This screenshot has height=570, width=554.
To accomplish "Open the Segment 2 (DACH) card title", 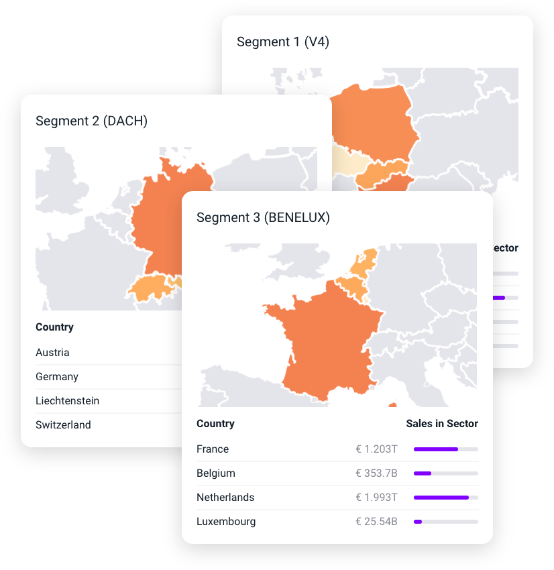I will click(91, 121).
